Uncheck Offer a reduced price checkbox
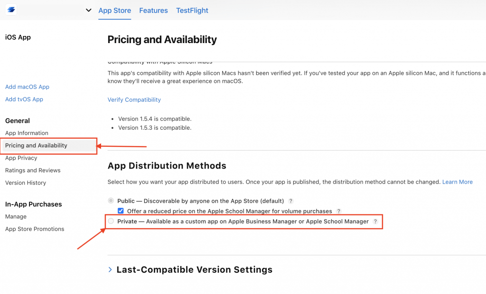Viewport: 486px width, 294px height. point(121,211)
